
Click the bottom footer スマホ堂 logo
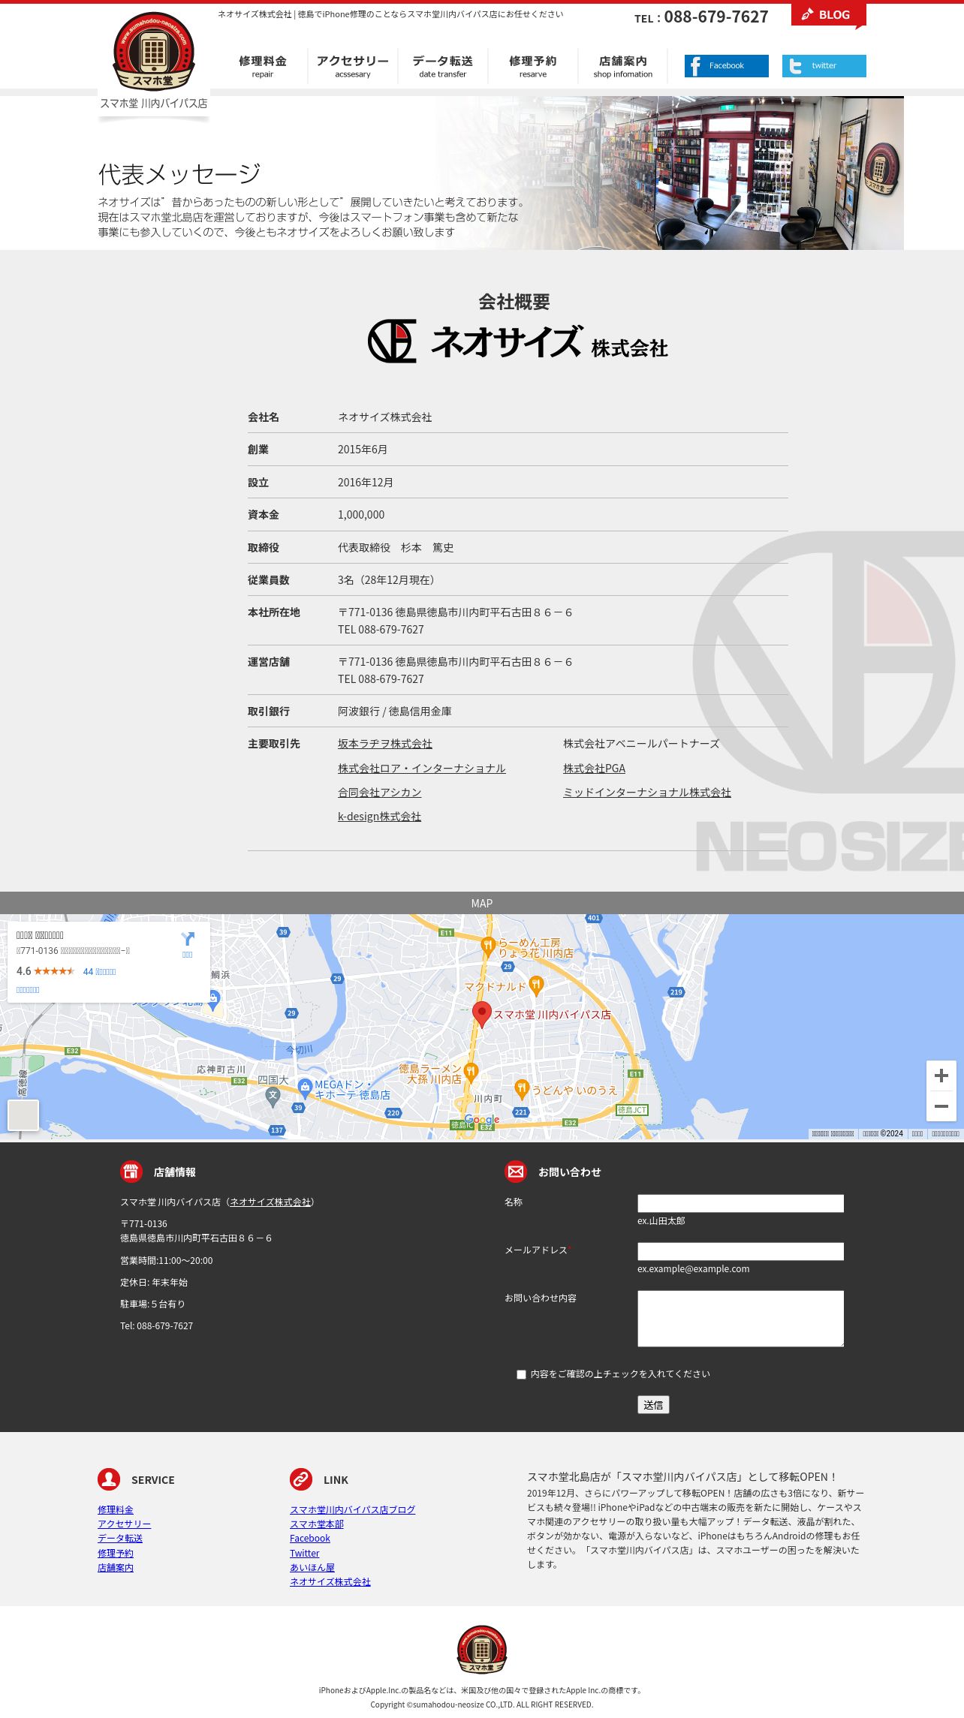[482, 1649]
